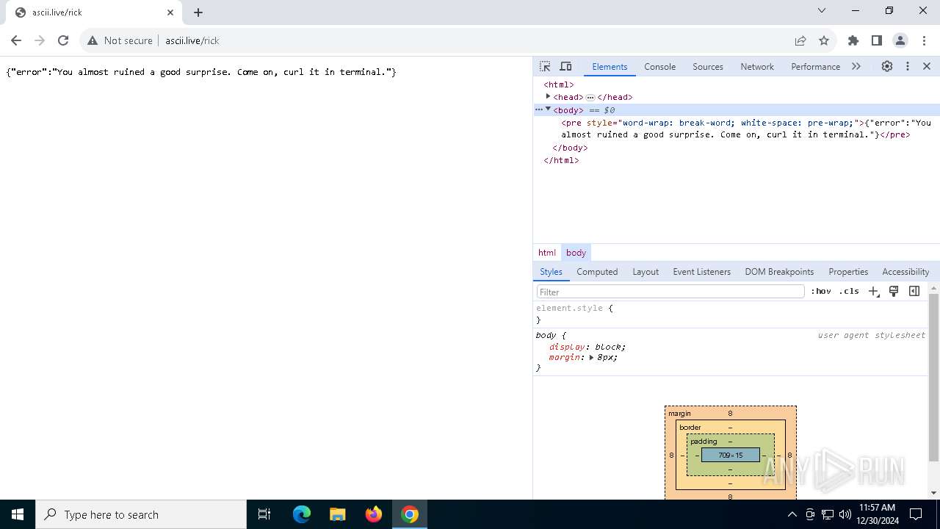Close the DevTools panel
Screen dimensions: 940x529
click(x=927, y=66)
